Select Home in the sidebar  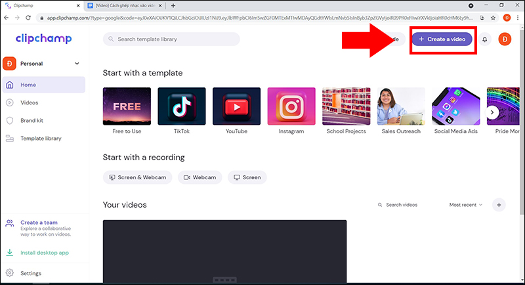43,85
